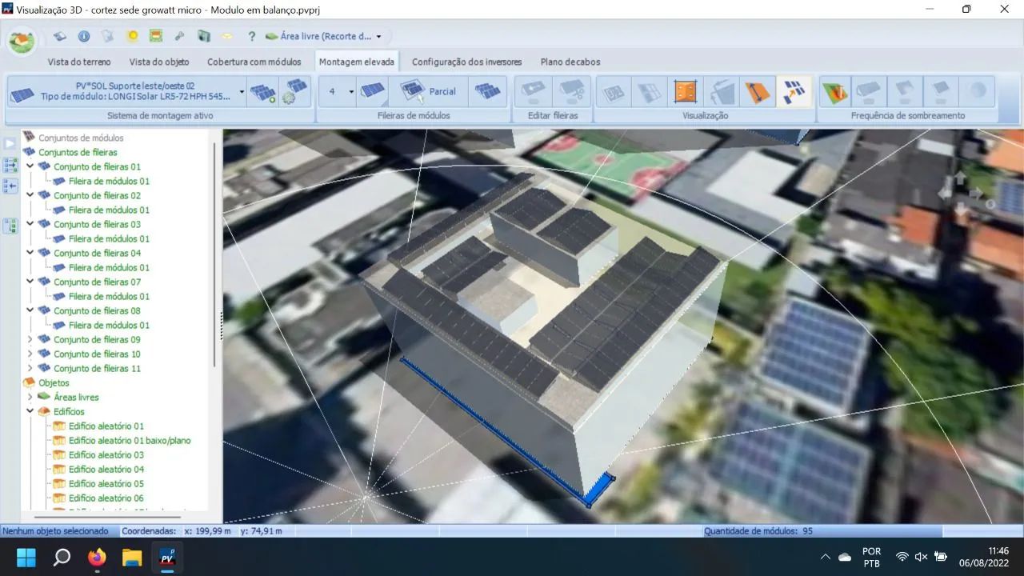
Task: Expand Conjunto de fileiras 09 node
Action: click(30, 339)
